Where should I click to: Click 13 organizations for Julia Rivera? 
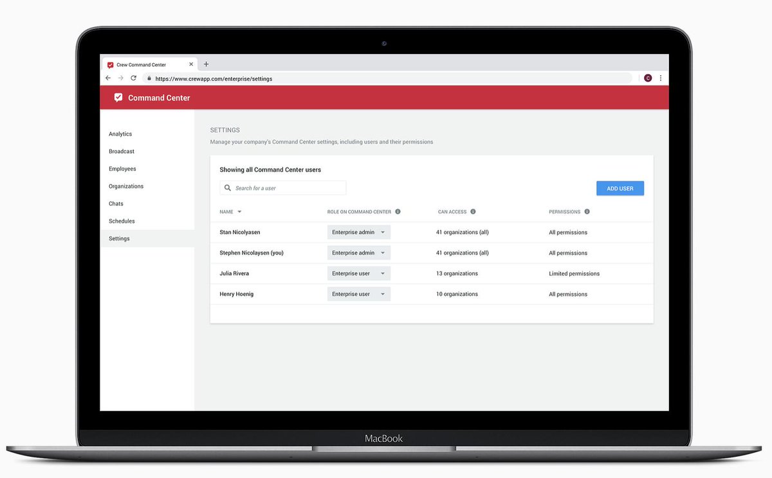[x=457, y=273]
